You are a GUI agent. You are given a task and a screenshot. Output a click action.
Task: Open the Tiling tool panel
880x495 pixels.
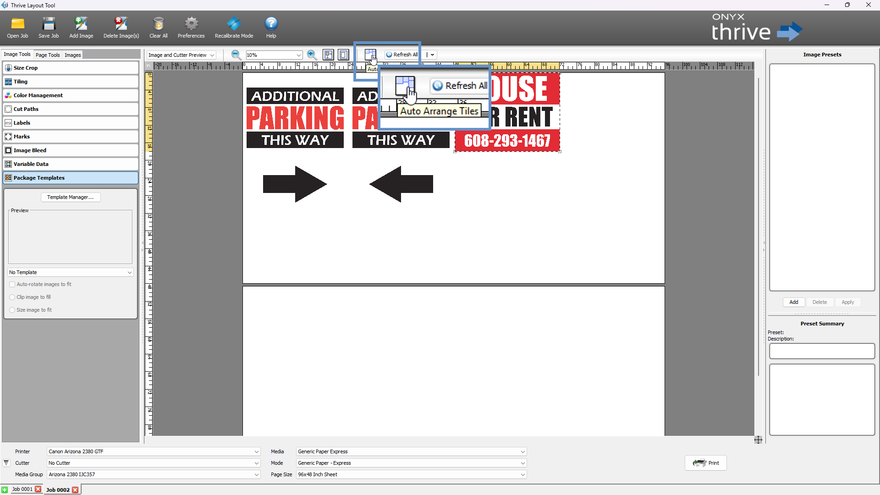pos(71,82)
